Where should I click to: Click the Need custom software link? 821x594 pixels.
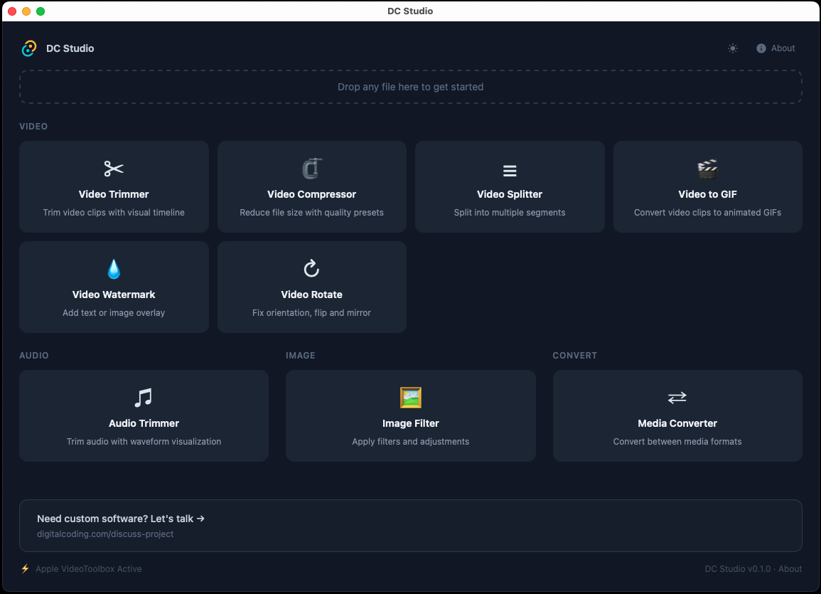121,519
